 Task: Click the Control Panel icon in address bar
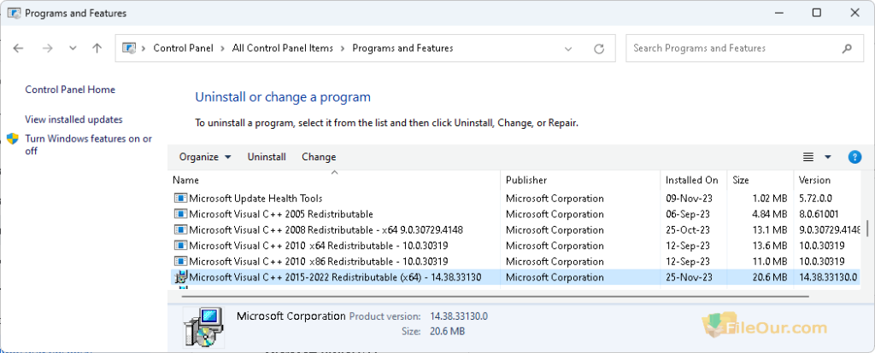click(129, 49)
